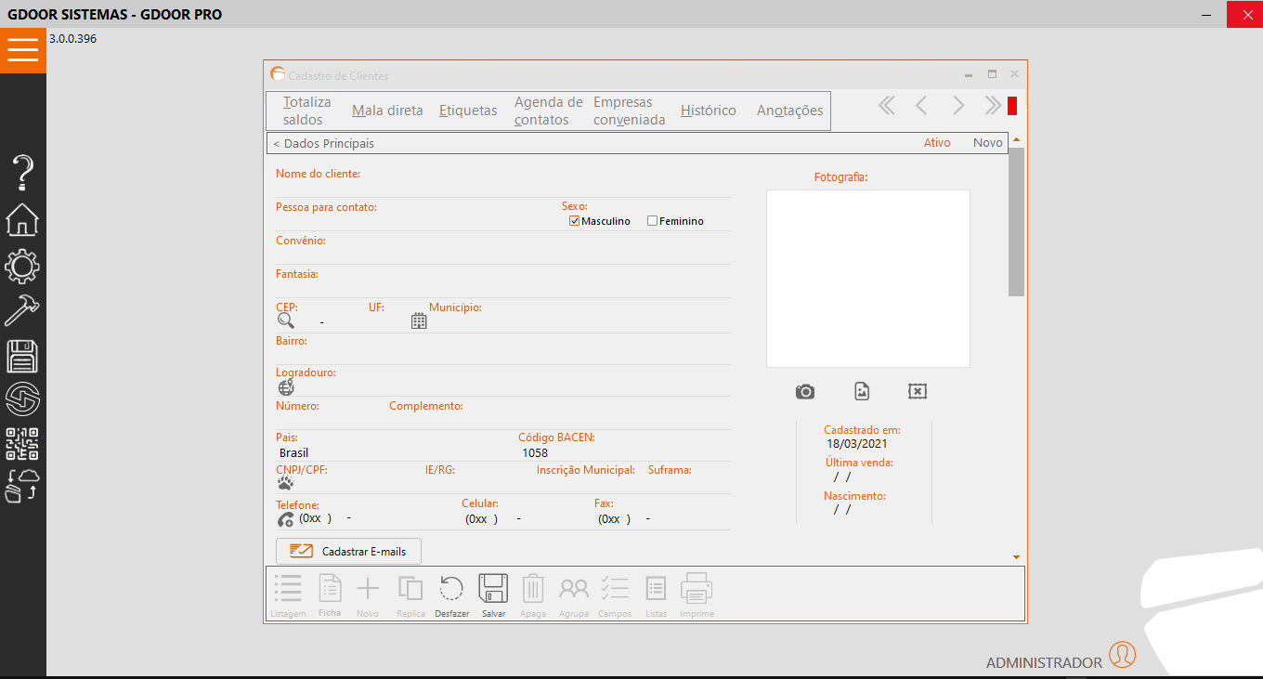
Task: Click the camera icon below the photo
Action: point(805,392)
